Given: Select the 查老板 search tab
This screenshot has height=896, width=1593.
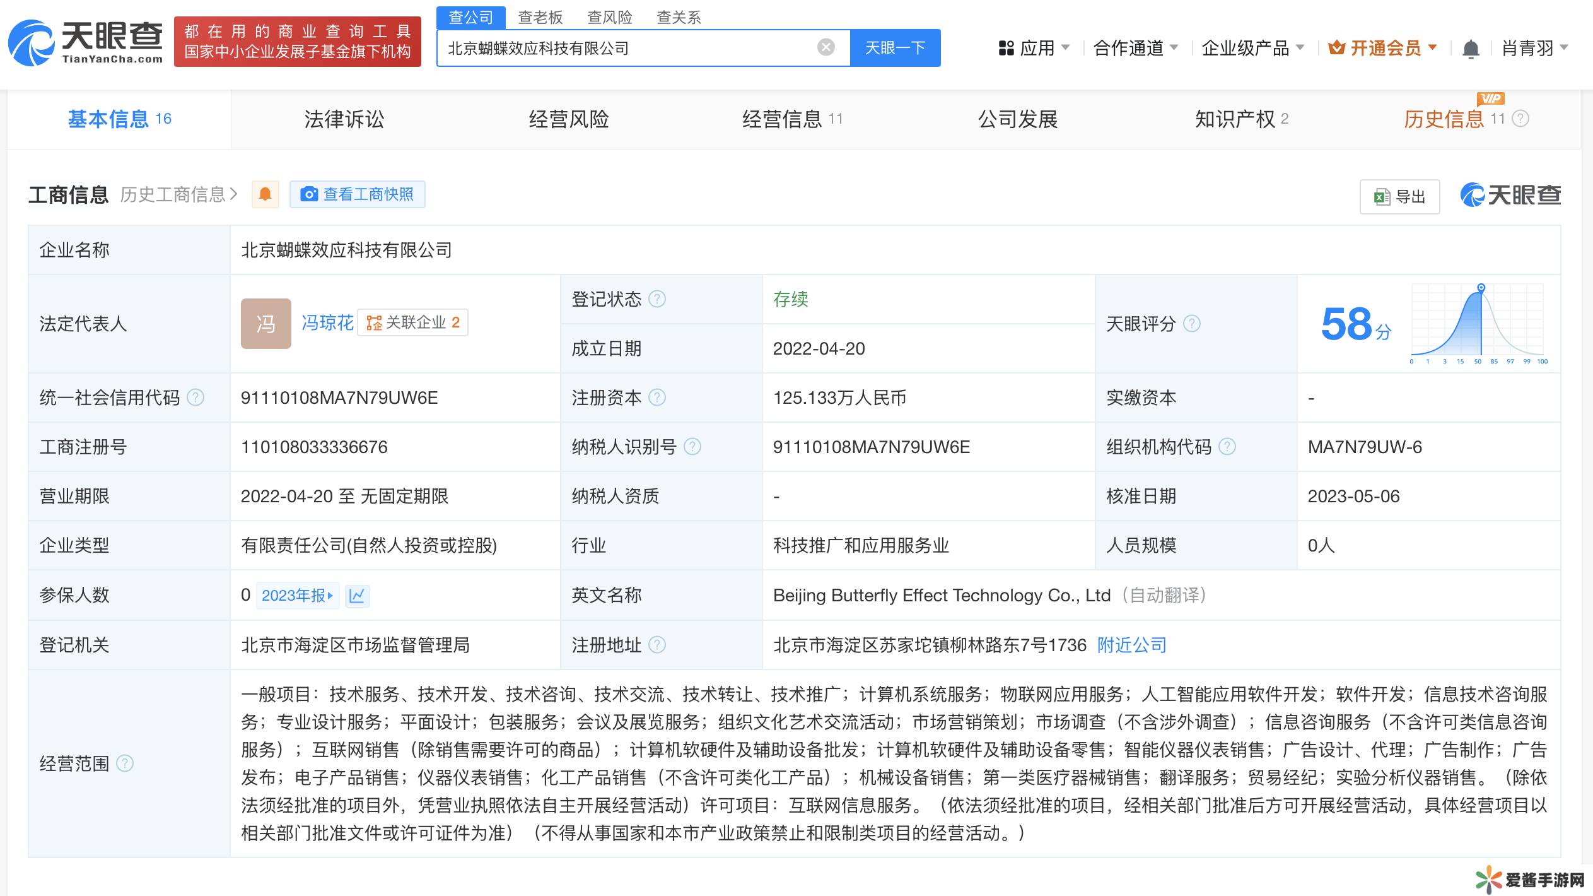Looking at the screenshot, I should tap(540, 17).
